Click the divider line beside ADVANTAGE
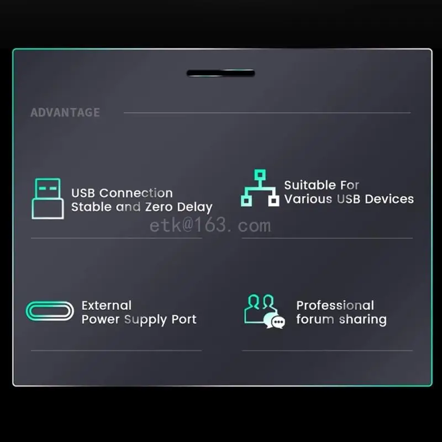 (267, 113)
